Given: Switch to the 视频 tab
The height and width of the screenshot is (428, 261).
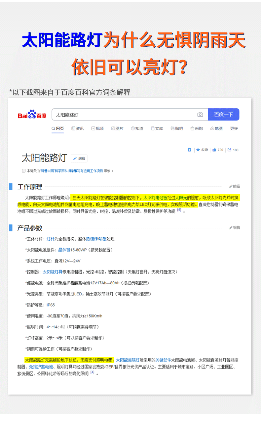Looking at the screenshot, I should coord(97,128).
